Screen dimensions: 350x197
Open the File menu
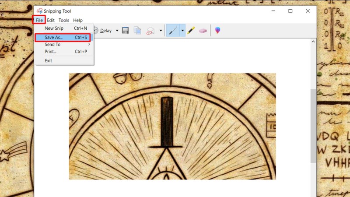point(39,20)
